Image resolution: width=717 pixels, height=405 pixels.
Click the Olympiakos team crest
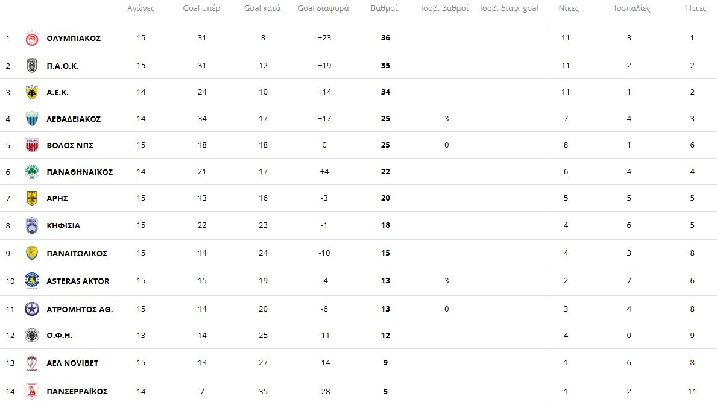tap(32, 39)
